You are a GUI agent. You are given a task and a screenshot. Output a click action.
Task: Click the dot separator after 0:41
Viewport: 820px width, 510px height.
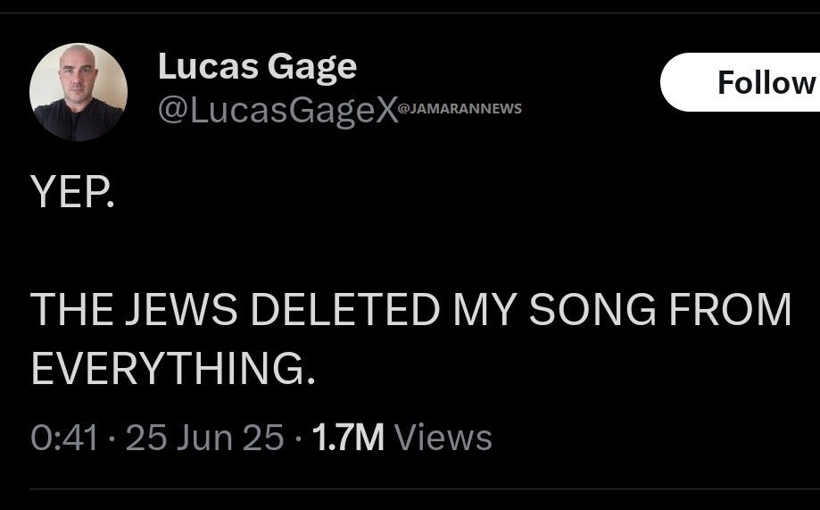112,439
